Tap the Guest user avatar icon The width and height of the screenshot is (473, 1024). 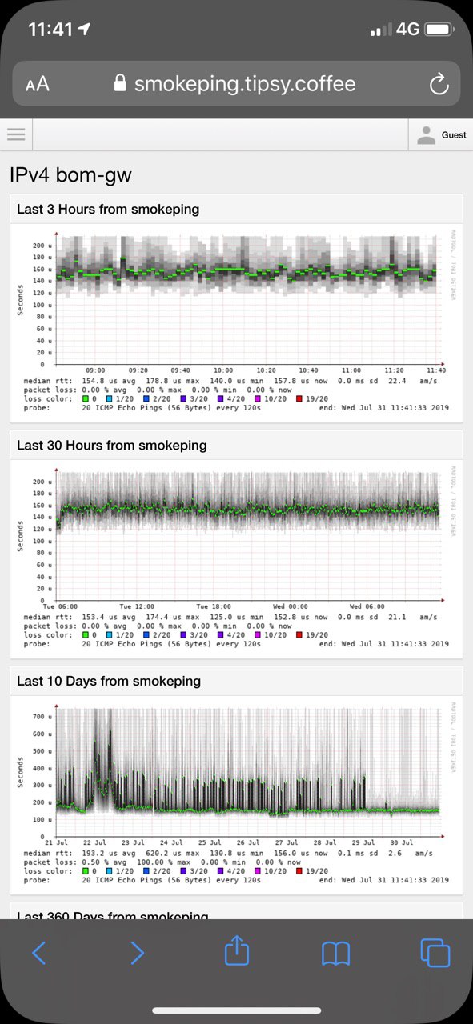tap(427, 135)
